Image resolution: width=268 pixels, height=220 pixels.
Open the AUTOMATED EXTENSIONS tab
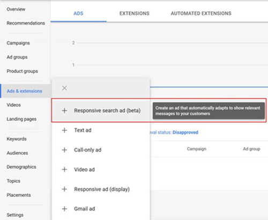[201, 13]
